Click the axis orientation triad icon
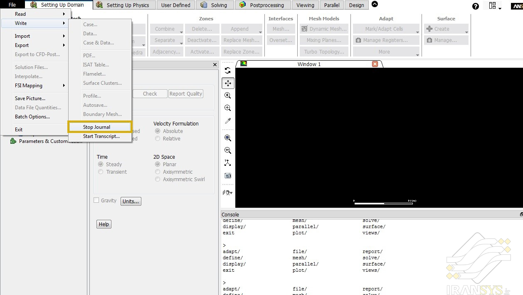 [x=228, y=163]
